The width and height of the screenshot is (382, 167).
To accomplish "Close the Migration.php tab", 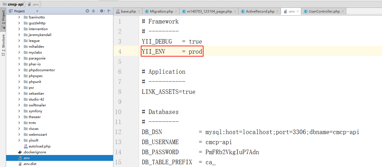I will point(176,11).
